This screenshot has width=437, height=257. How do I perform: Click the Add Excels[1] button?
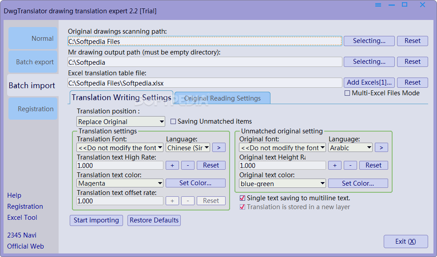(369, 82)
